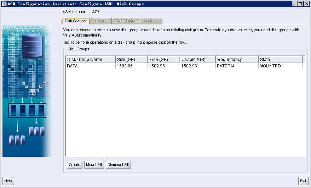Click the Free (GB) column header

(x=163, y=60)
